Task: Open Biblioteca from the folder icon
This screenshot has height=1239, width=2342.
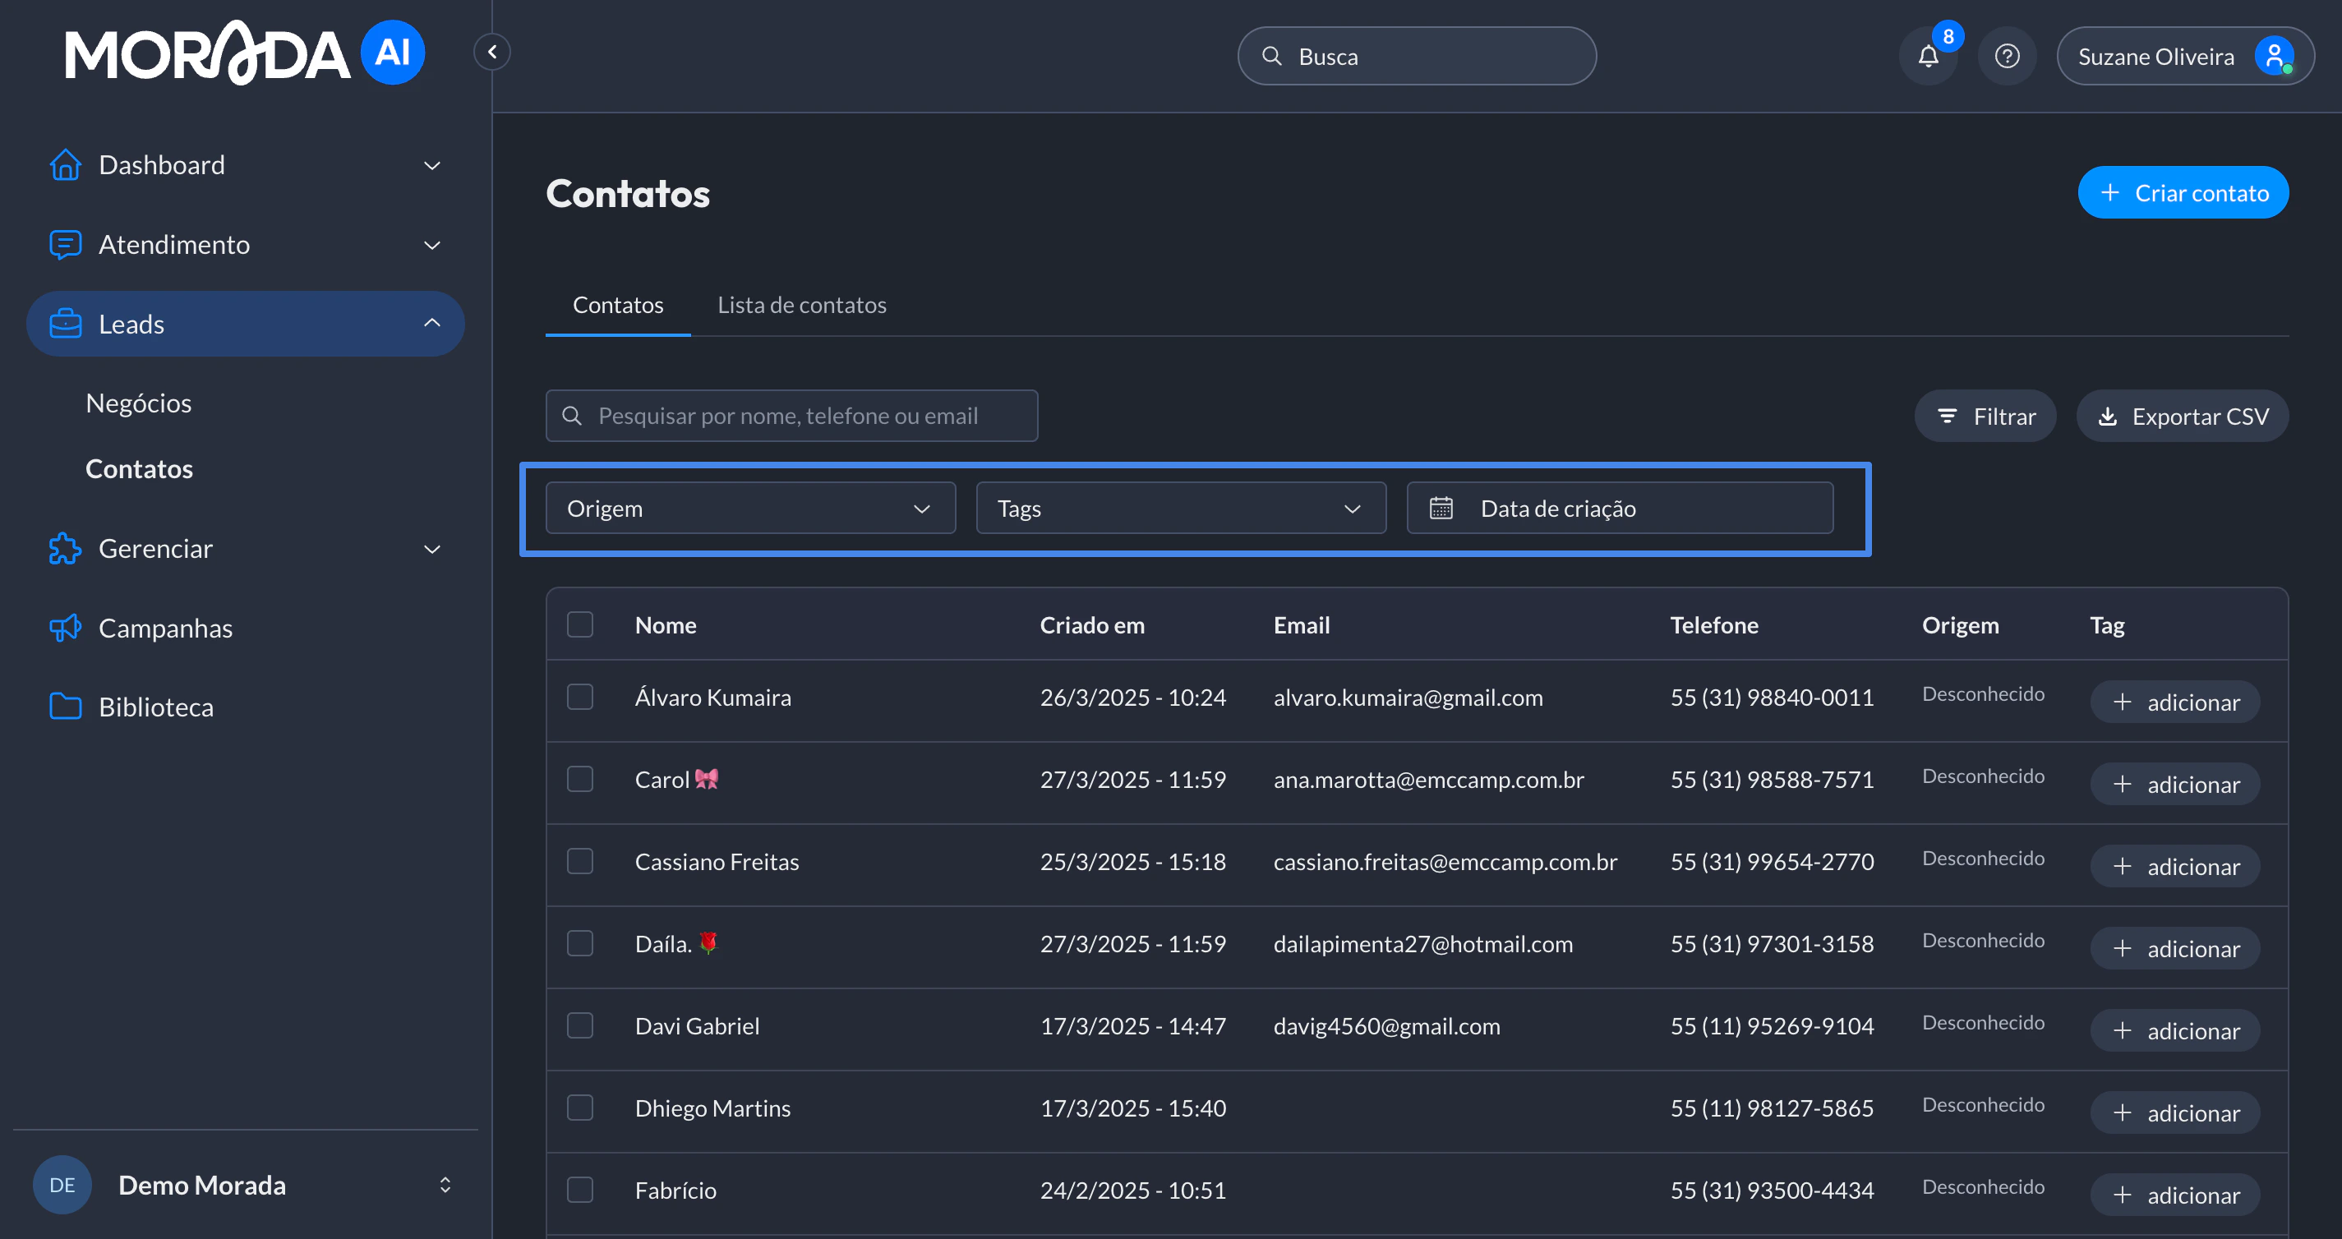Action: coord(66,707)
